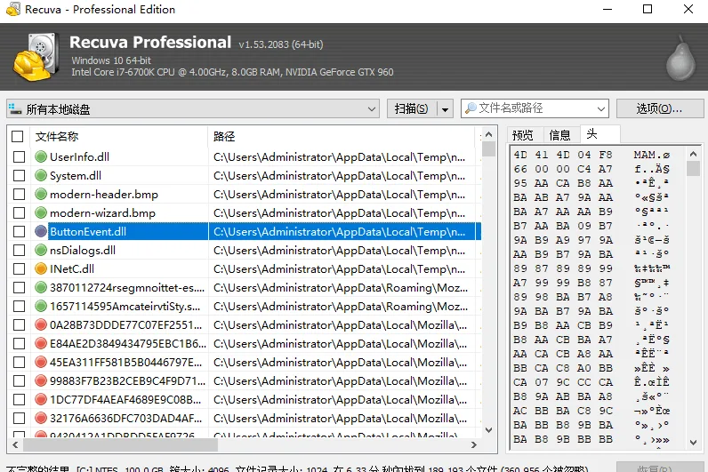Click the green status dot beside UserInfo.dll
This screenshot has height=472, width=708.
41,156
